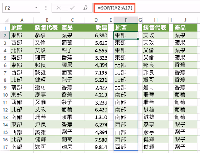
Task: Select cell D9 with value 2,427
Action: (x=96, y=88)
